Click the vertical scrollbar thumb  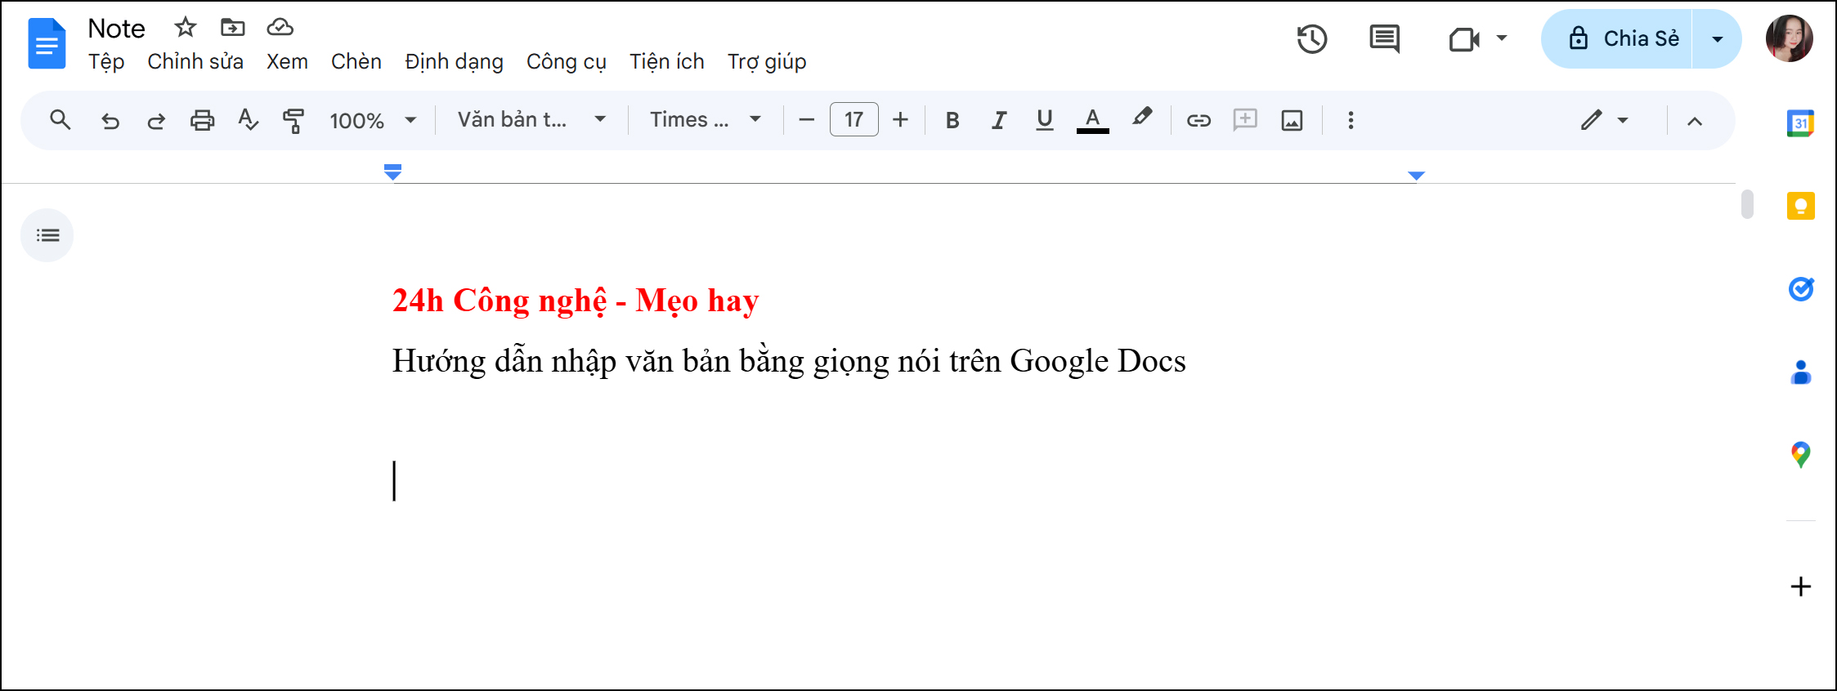(x=1747, y=204)
